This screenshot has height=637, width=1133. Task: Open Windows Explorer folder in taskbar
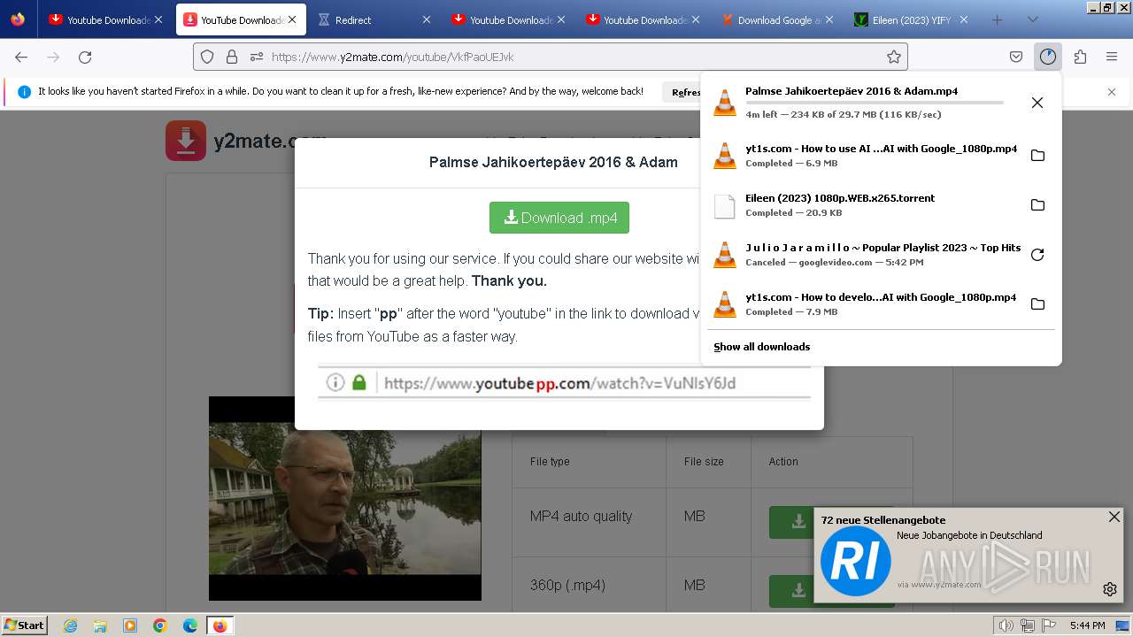[100, 625]
